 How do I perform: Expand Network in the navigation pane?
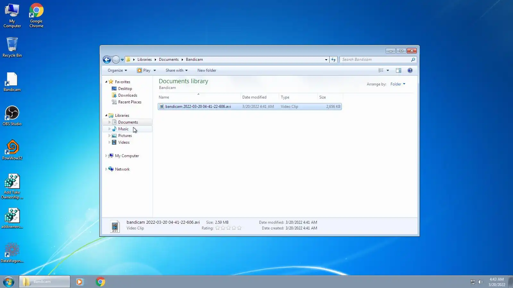(106, 169)
